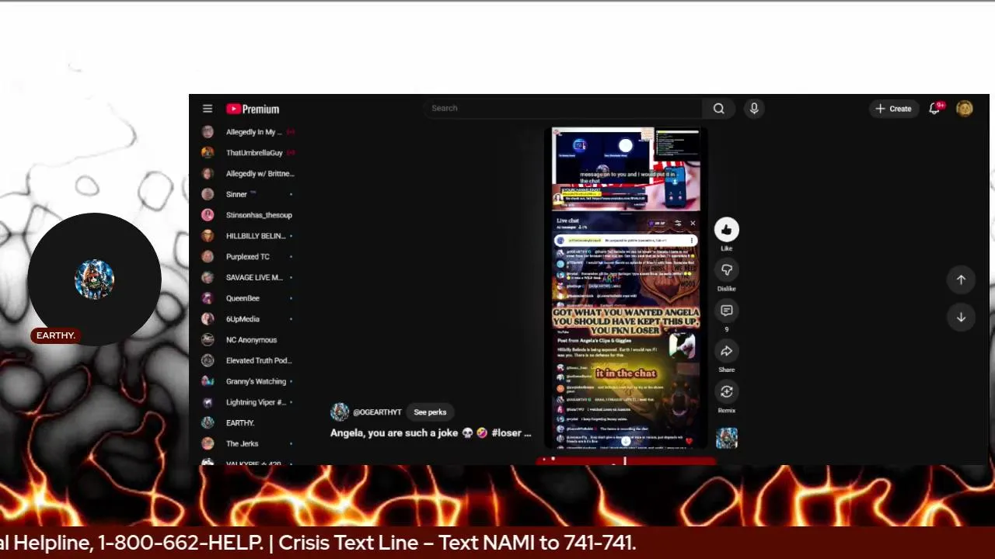Open the notifications bell
This screenshot has width=995, height=559.
tap(935, 109)
